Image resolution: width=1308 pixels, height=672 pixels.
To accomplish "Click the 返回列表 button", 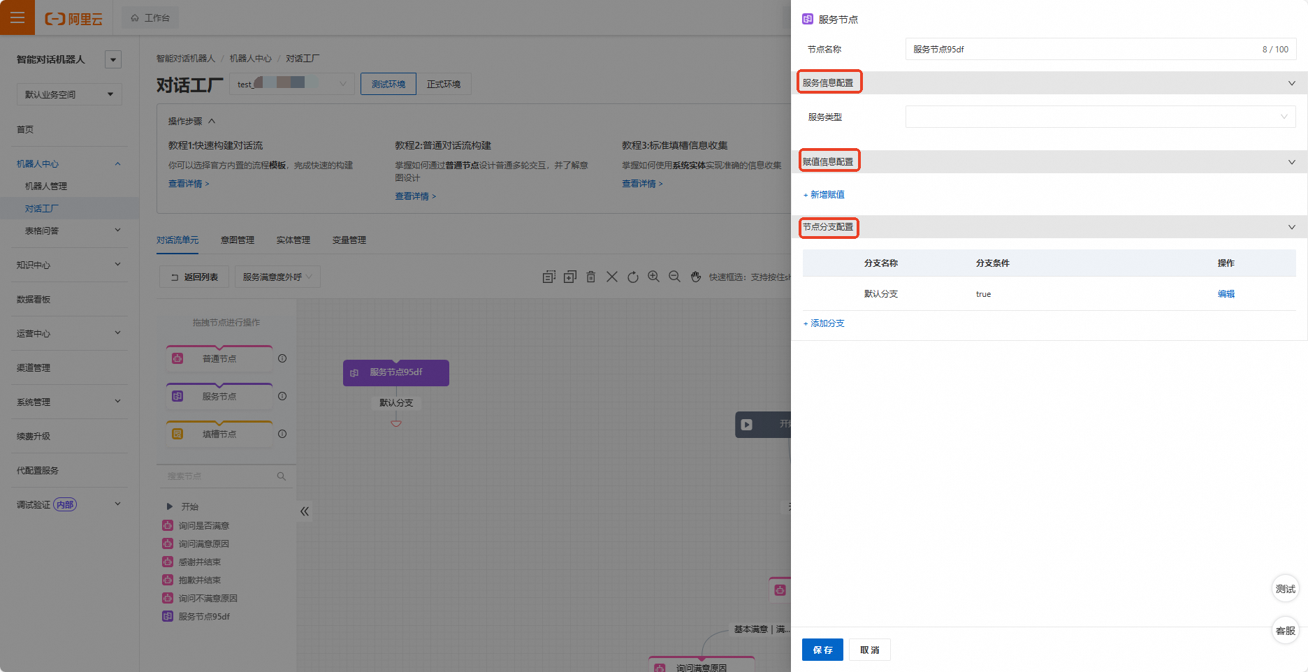I will [x=194, y=277].
